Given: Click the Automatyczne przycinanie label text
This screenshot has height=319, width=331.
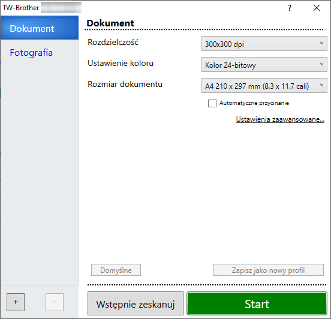Looking at the screenshot, I should point(254,103).
